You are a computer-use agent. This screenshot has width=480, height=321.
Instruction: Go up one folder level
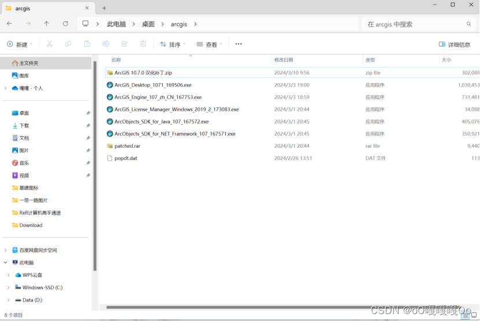click(47, 24)
